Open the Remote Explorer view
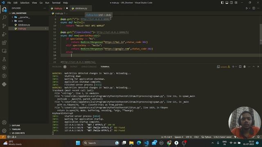 pos(4,51)
